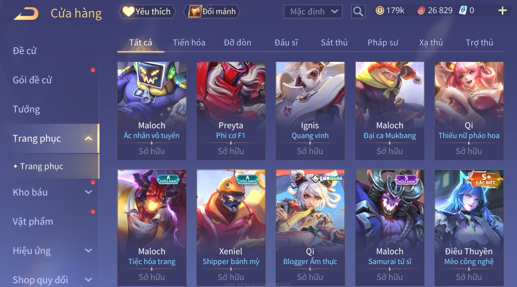Screen dimensions: 517x287
Task: Open the Preyta Phi cơ F1 skin card
Action: [x=231, y=111]
